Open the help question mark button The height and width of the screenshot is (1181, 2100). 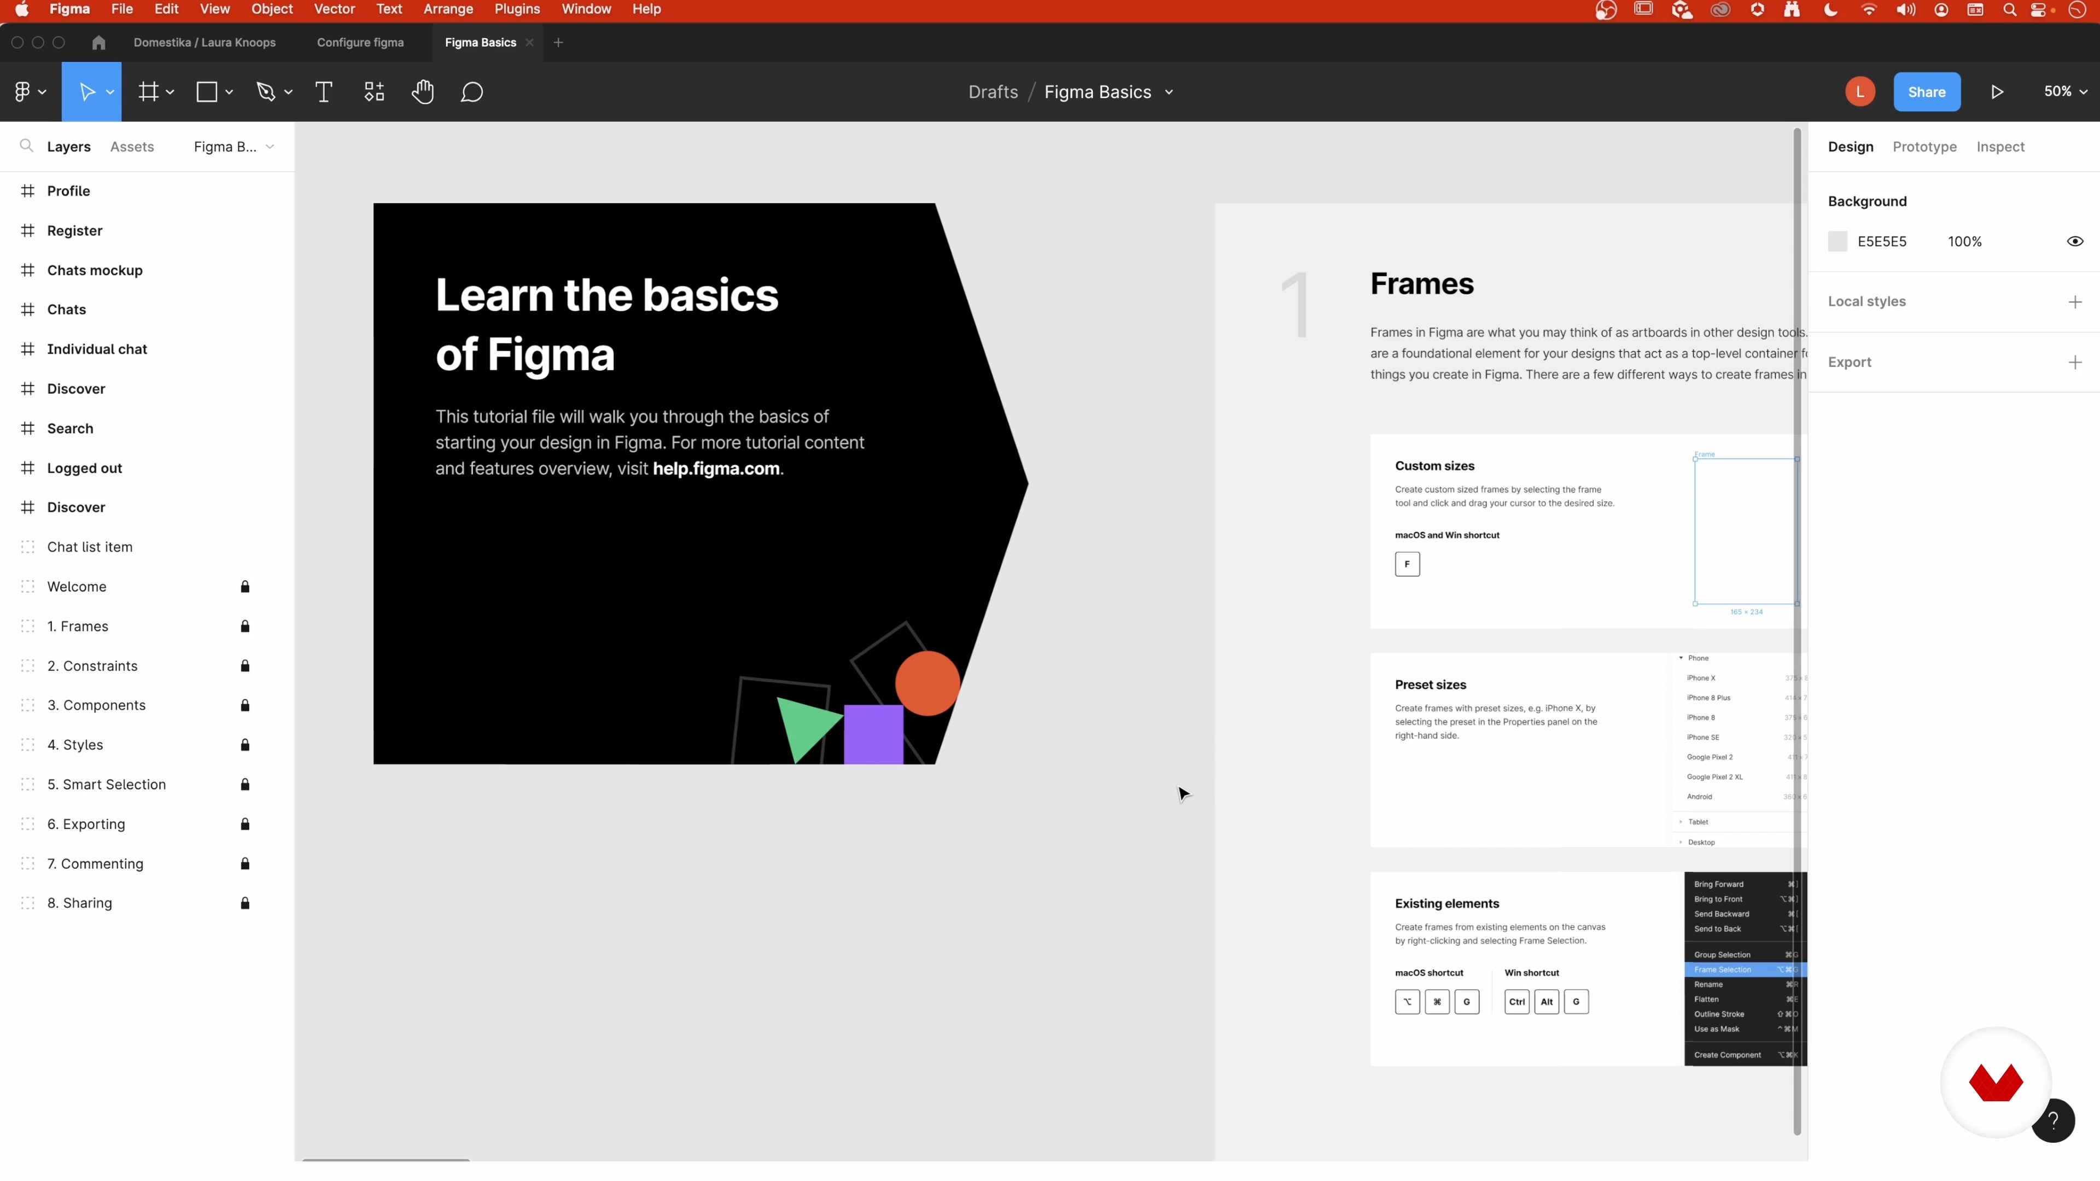click(x=2053, y=1121)
